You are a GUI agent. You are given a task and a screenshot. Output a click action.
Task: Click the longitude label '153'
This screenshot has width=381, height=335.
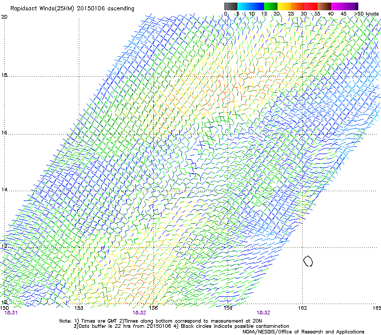tap(79, 308)
